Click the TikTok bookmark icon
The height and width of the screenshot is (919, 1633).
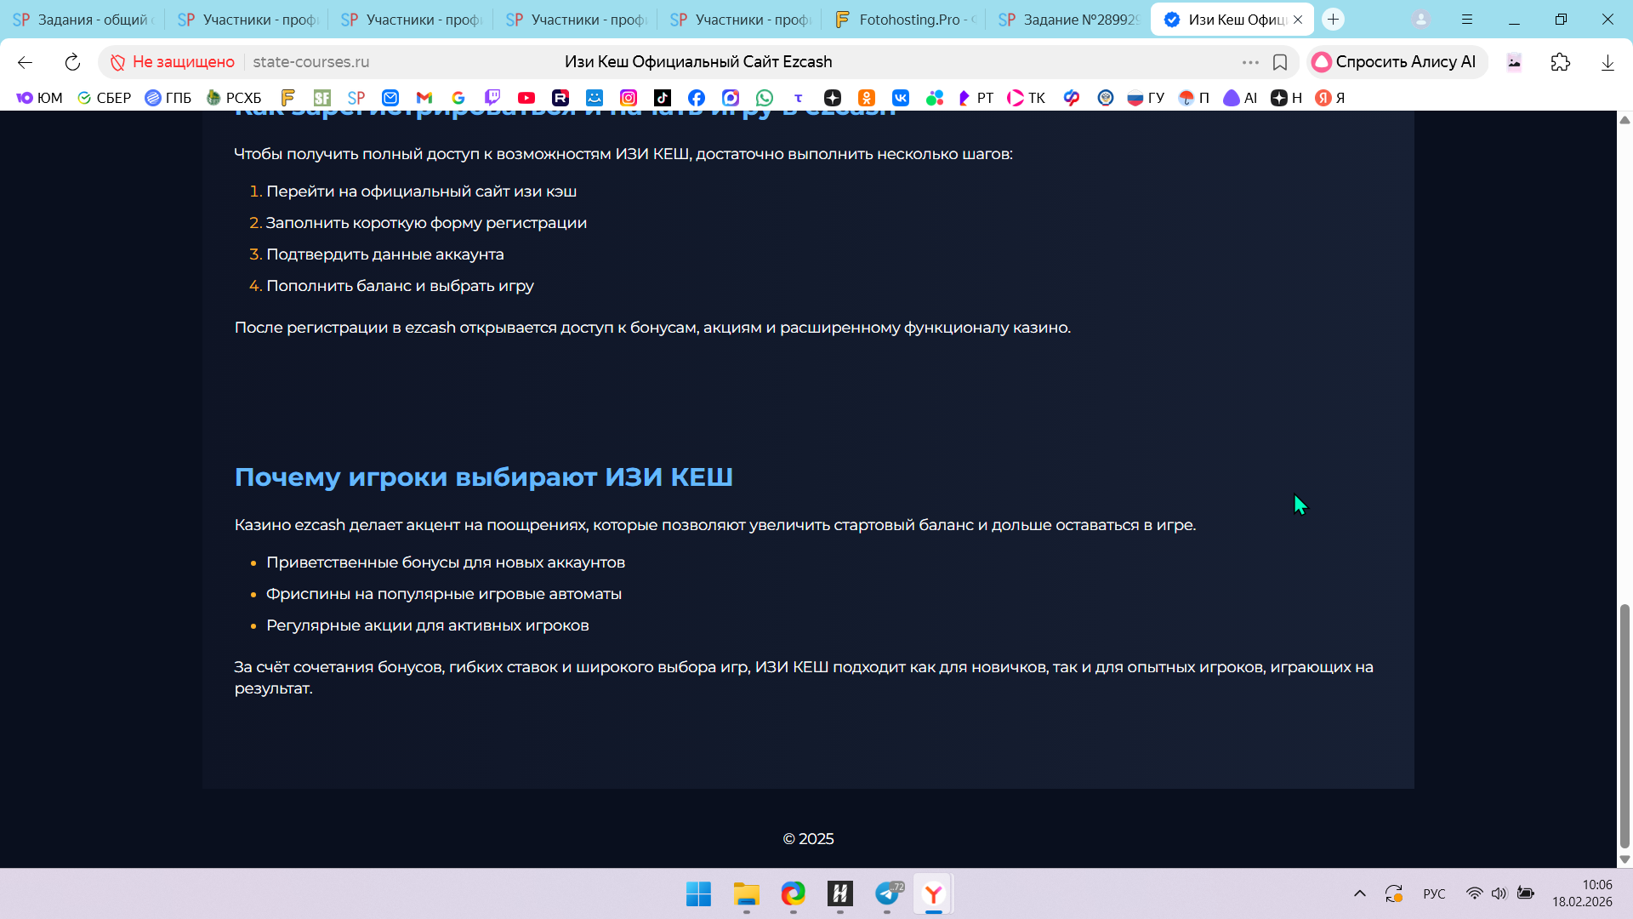tap(663, 98)
